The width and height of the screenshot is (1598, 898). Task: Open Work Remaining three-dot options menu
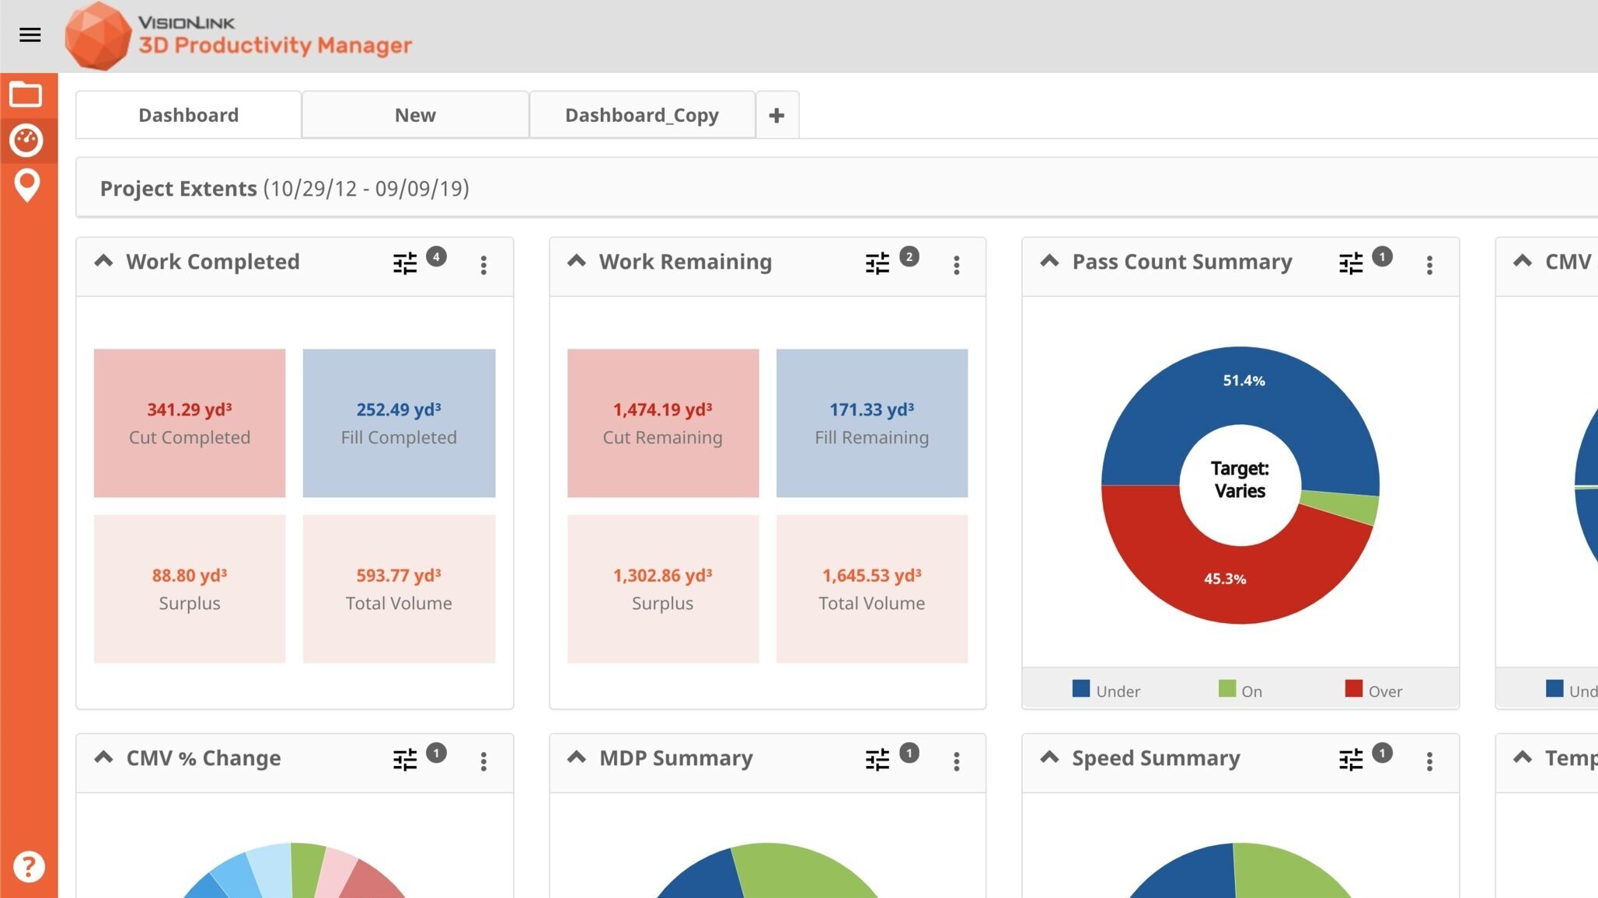pos(957,266)
